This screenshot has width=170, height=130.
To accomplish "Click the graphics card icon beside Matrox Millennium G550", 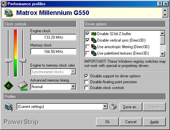I will (8, 13).
